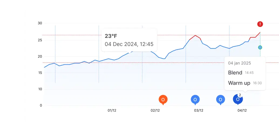Select the light blue pin left of the dark blue pin
Image resolution: width=279 pixels, height=135 pixels.
pos(221,99)
